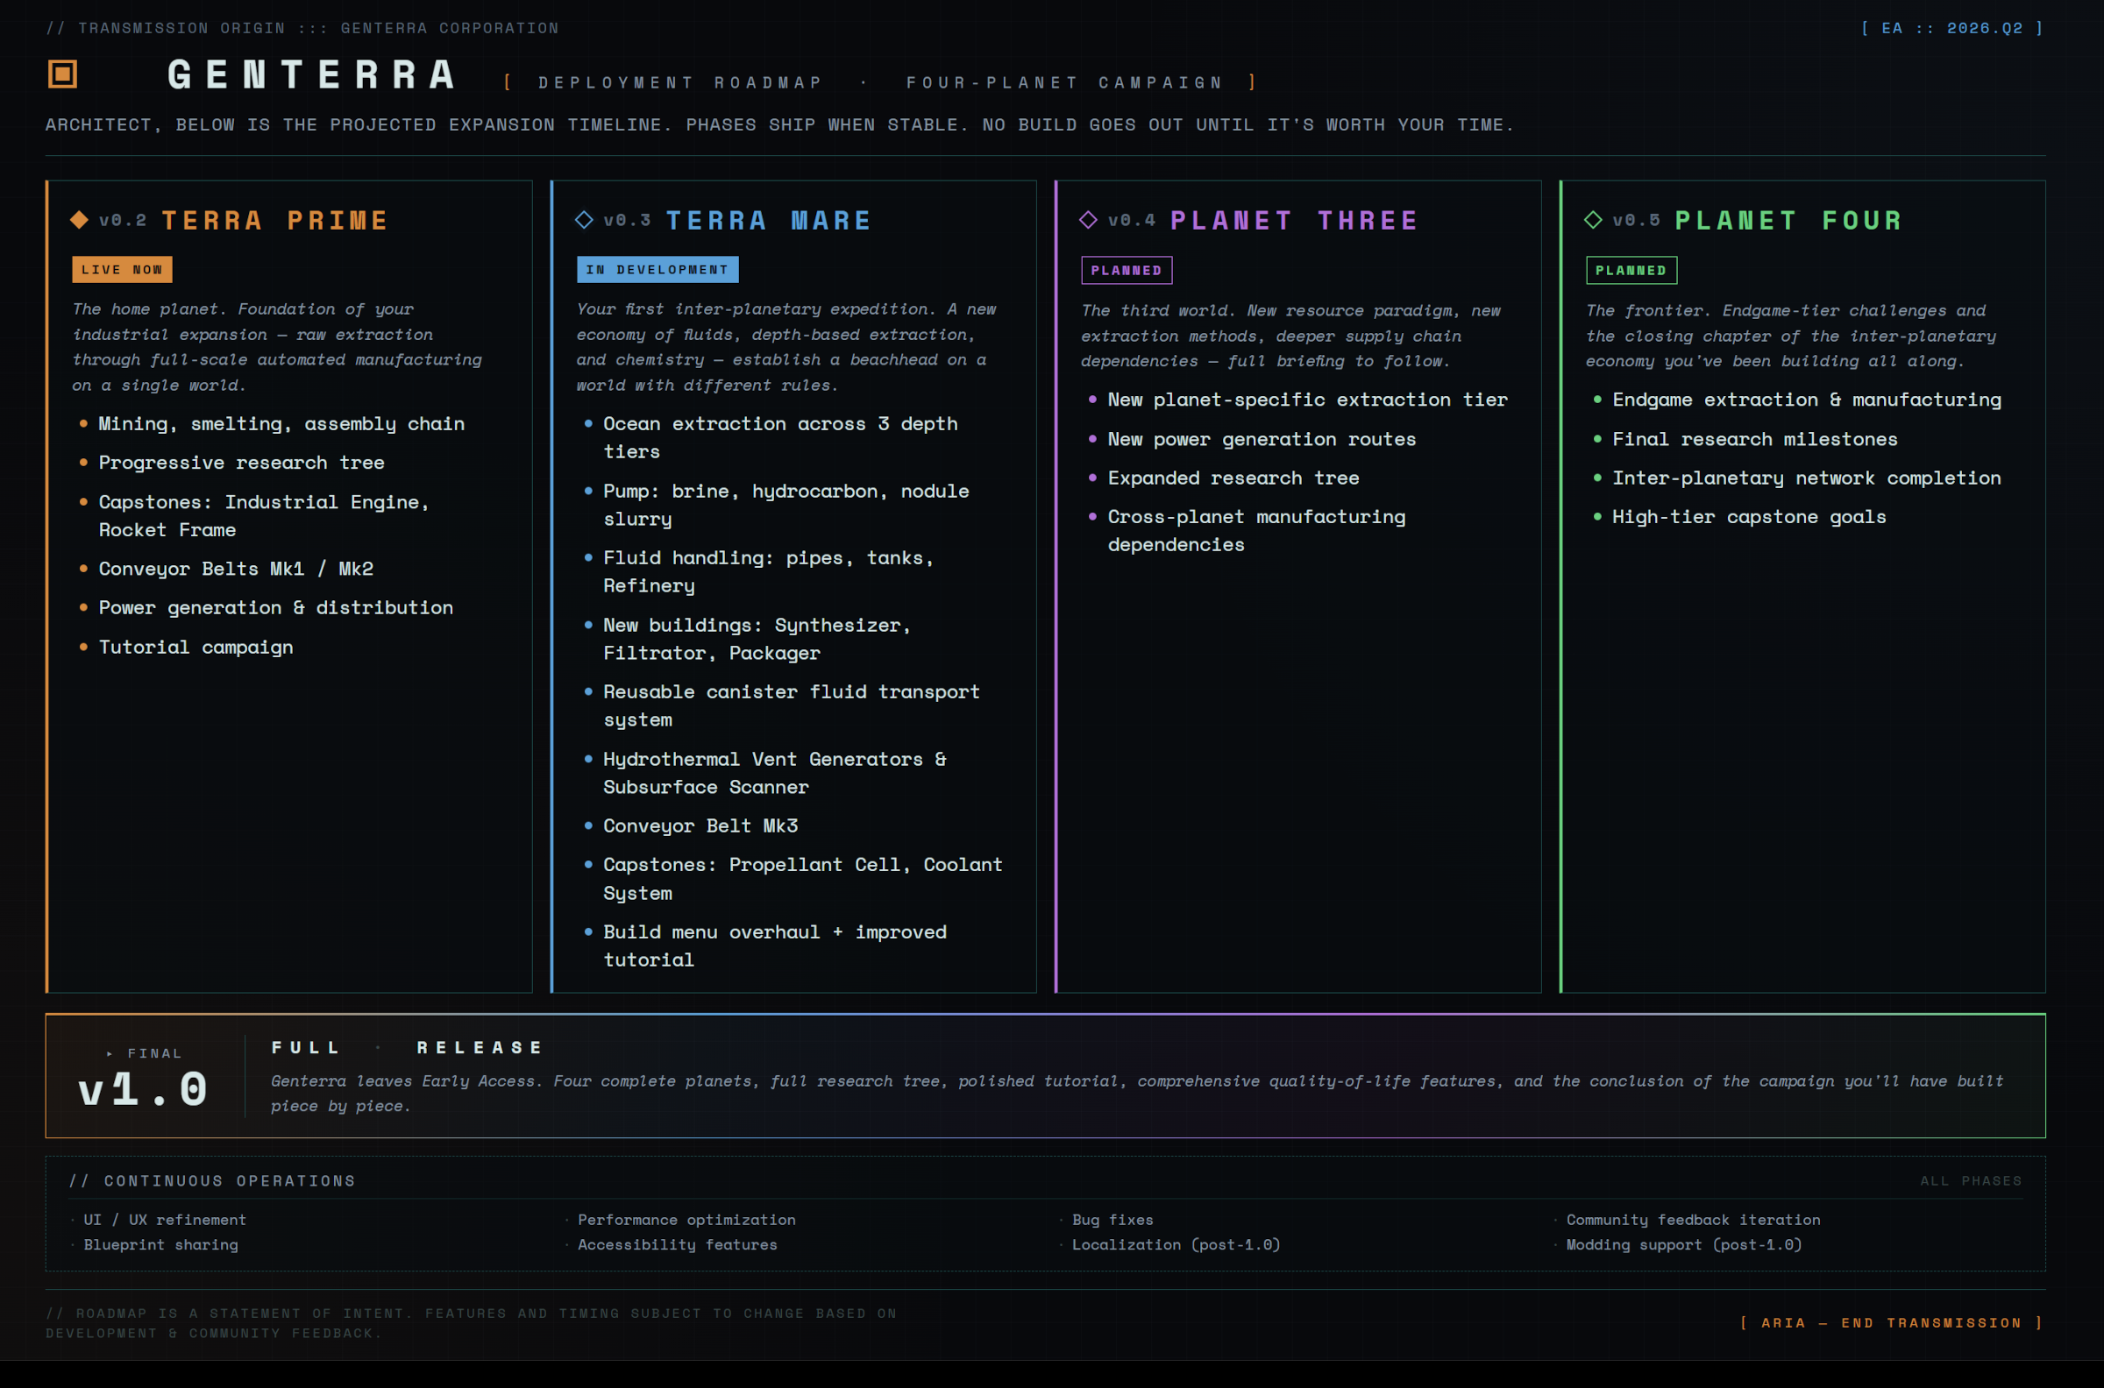Click 'Fluid handling: pipes, tanks, Refinery' item
Viewport: 2104px width, 1388px height.
pos(769,572)
